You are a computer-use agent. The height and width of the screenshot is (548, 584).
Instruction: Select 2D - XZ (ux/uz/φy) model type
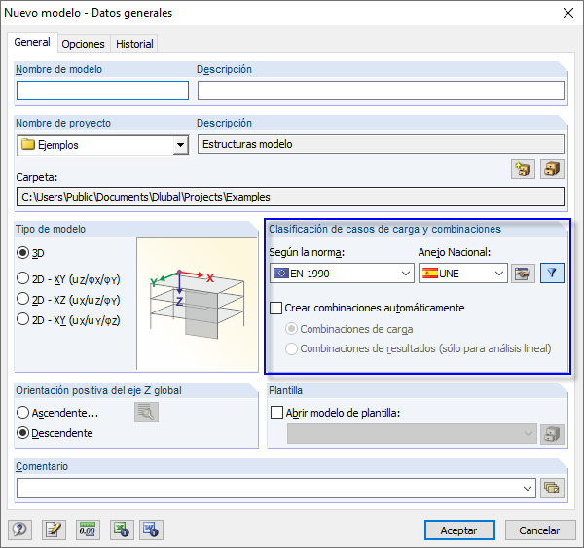coord(68,300)
